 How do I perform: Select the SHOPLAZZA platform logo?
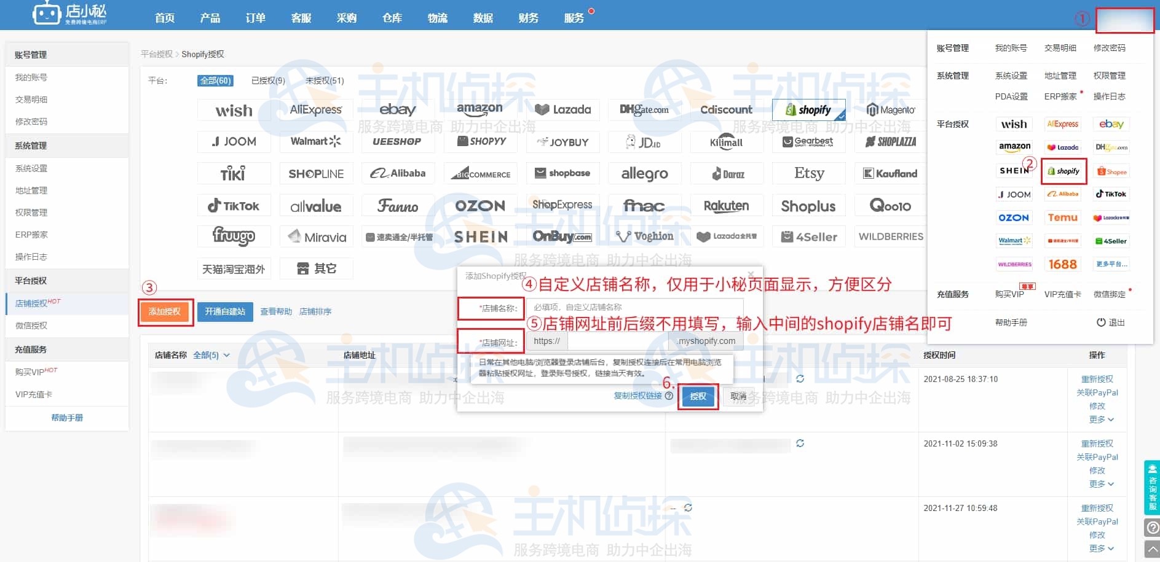pyautogui.click(x=891, y=142)
